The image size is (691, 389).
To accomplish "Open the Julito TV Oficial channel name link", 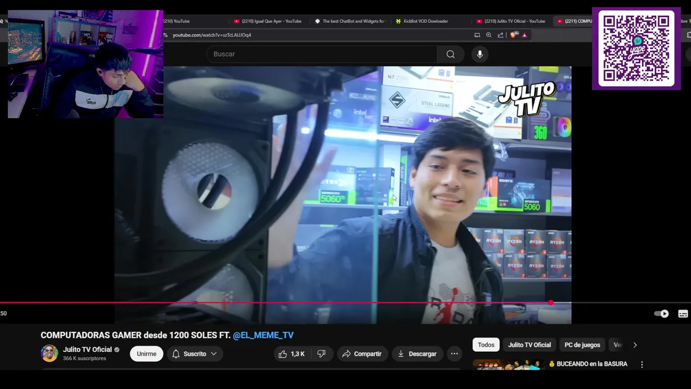I will point(87,350).
